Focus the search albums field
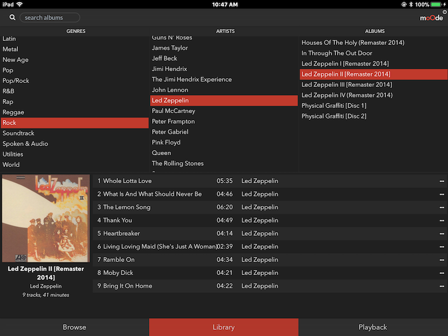Viewport: 448px width, 336px height. 50,17
